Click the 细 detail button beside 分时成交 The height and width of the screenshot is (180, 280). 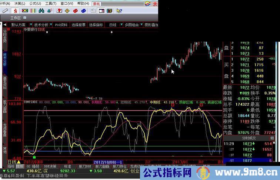pos(272,138)
